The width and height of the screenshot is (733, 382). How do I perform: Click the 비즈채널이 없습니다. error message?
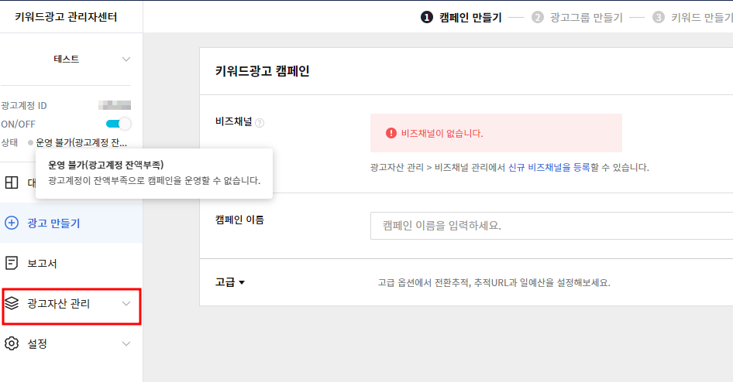coord(442,134)
